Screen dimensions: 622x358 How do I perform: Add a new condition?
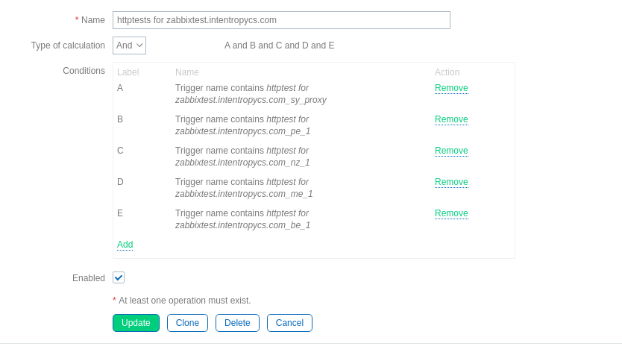coord(125,245)
